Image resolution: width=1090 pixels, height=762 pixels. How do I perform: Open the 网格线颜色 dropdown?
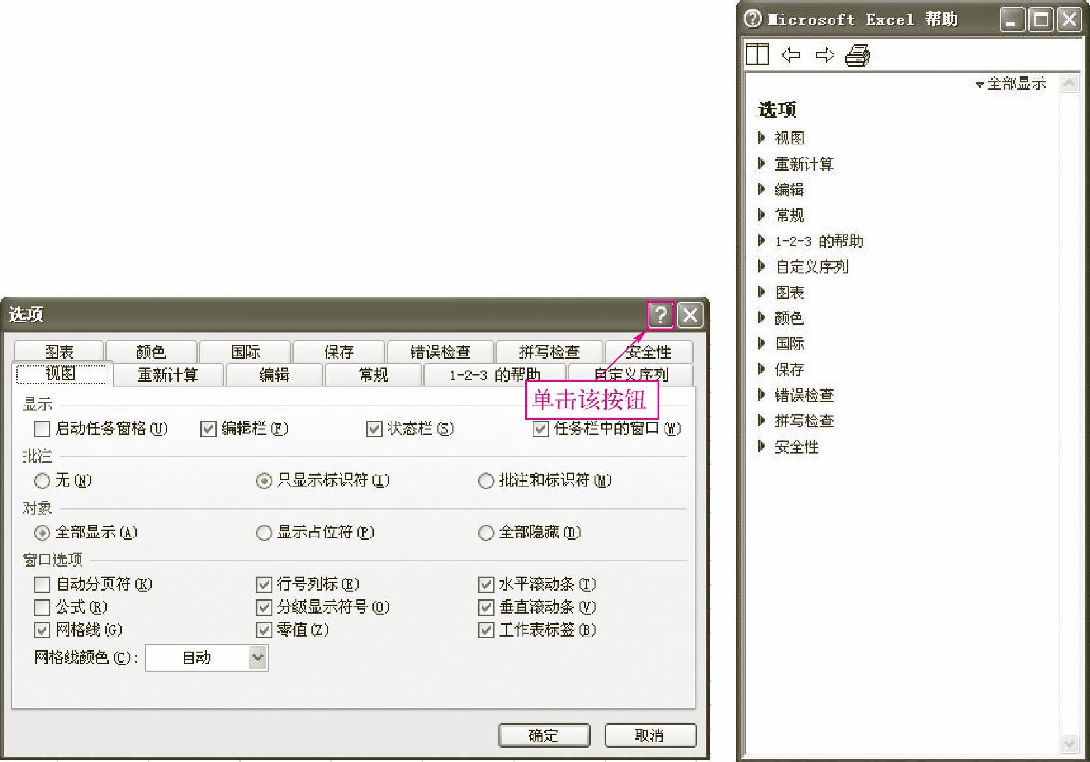(258, 657)
